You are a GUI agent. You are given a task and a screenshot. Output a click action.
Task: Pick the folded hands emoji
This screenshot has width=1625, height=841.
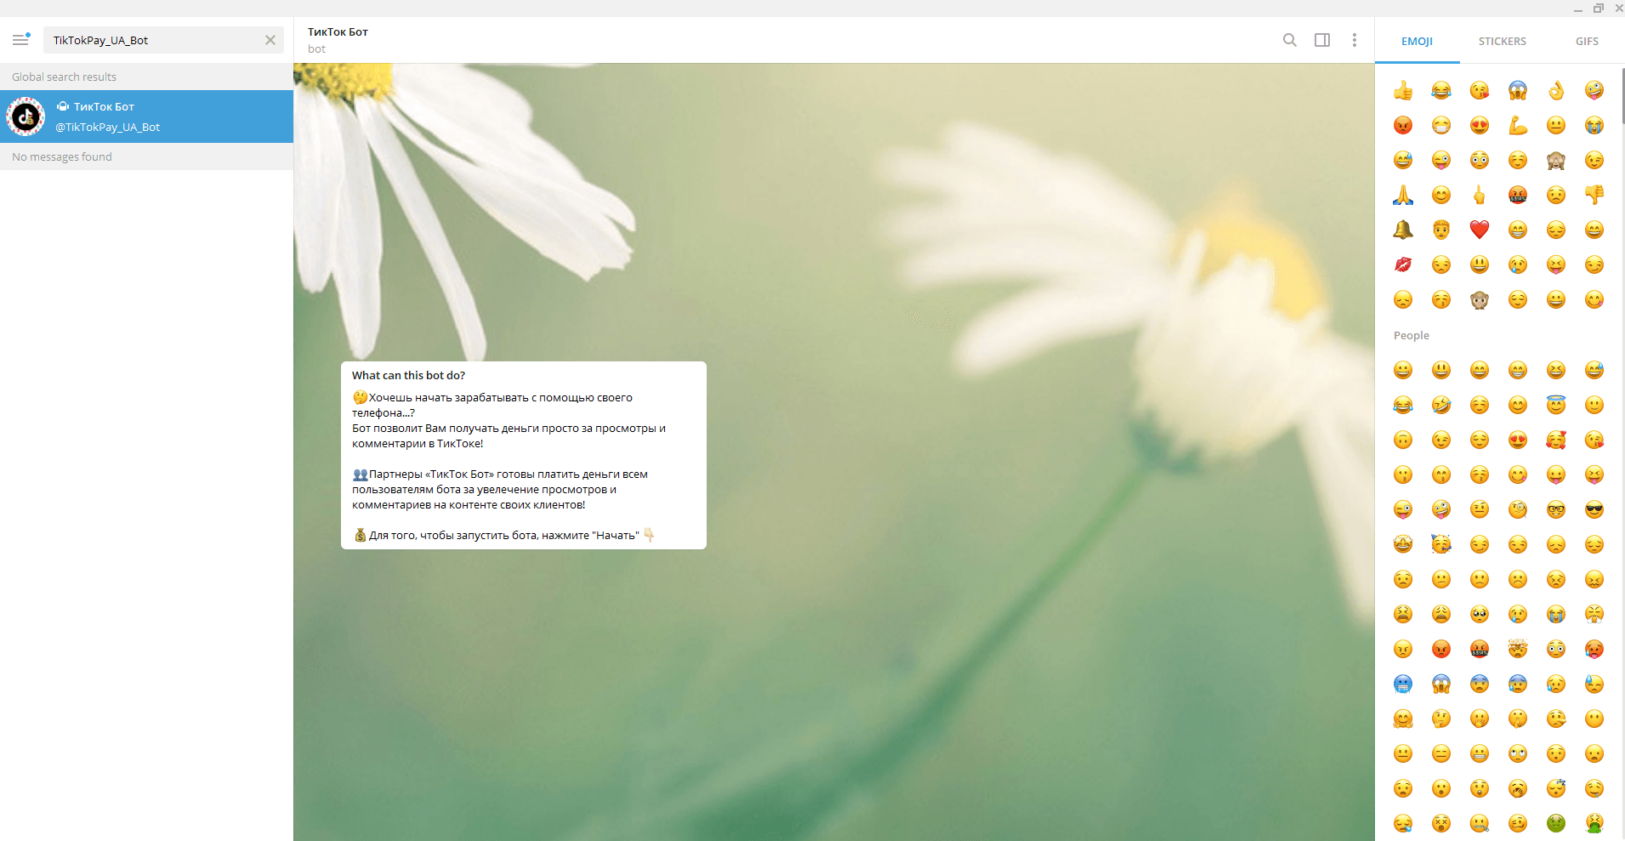[x=1403, y=195]
